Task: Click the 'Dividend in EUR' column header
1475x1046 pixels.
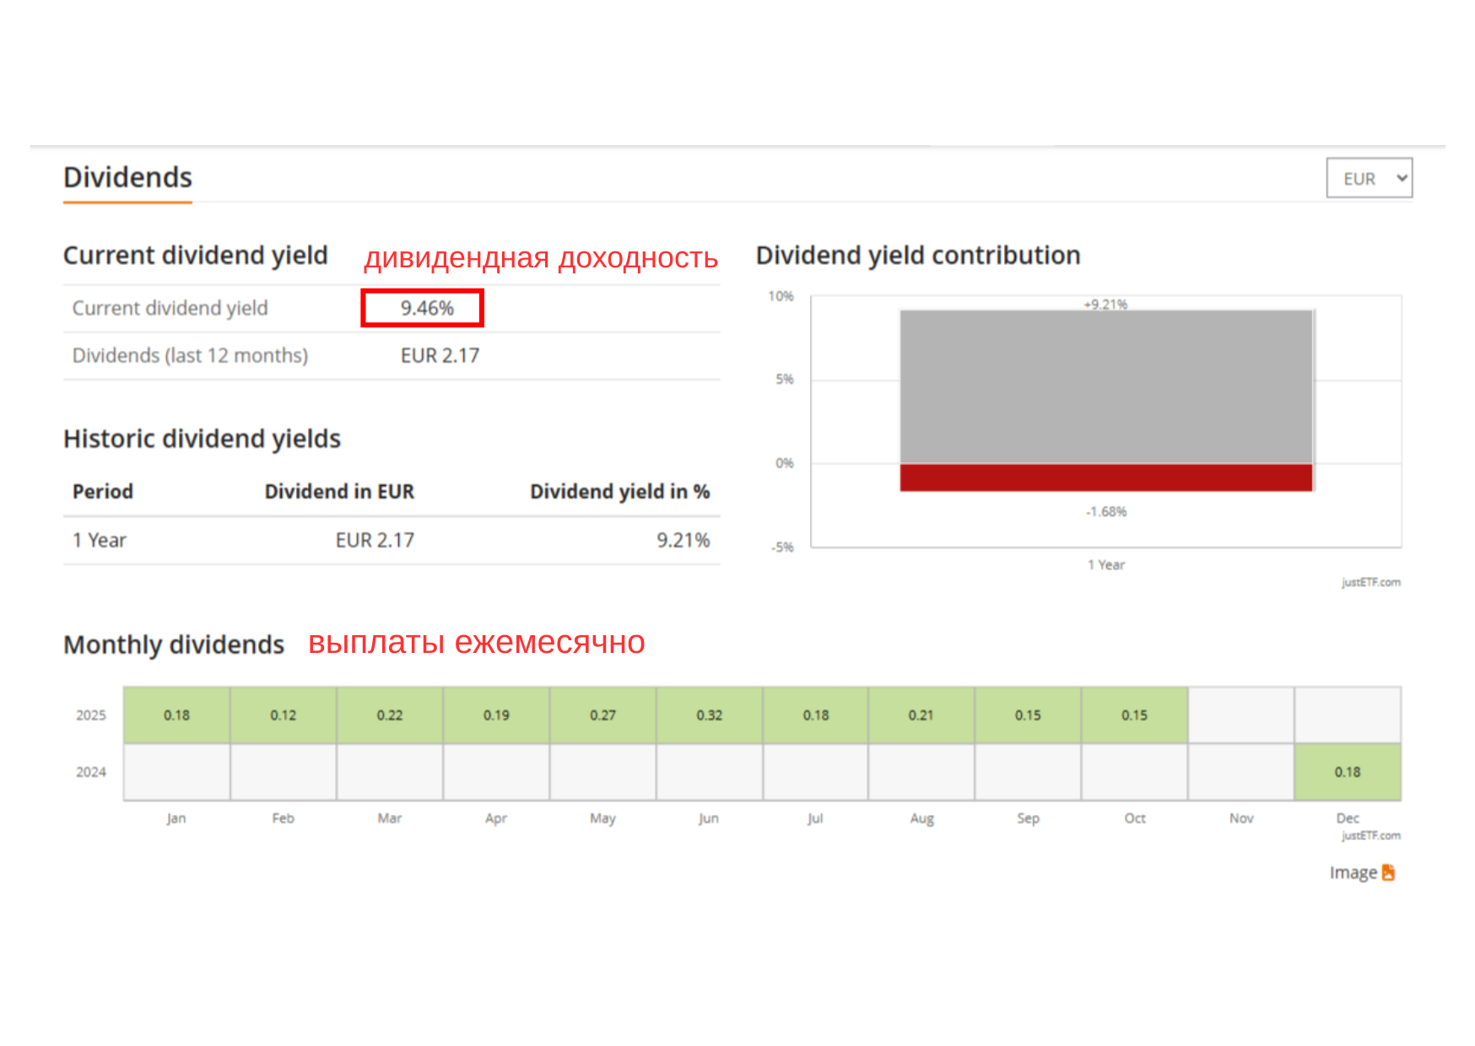Action: click(x=339, y=492)
